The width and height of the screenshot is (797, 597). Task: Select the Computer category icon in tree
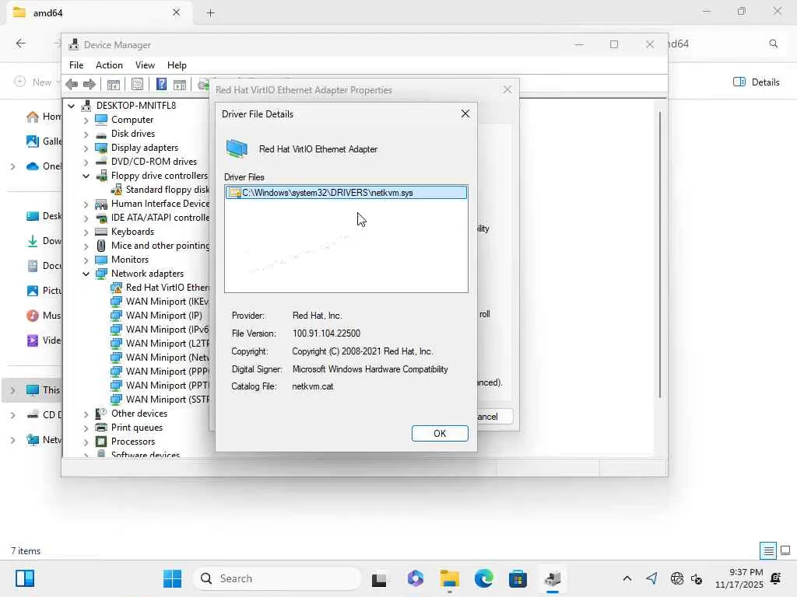pyautogui.click(x=102, y=119)
